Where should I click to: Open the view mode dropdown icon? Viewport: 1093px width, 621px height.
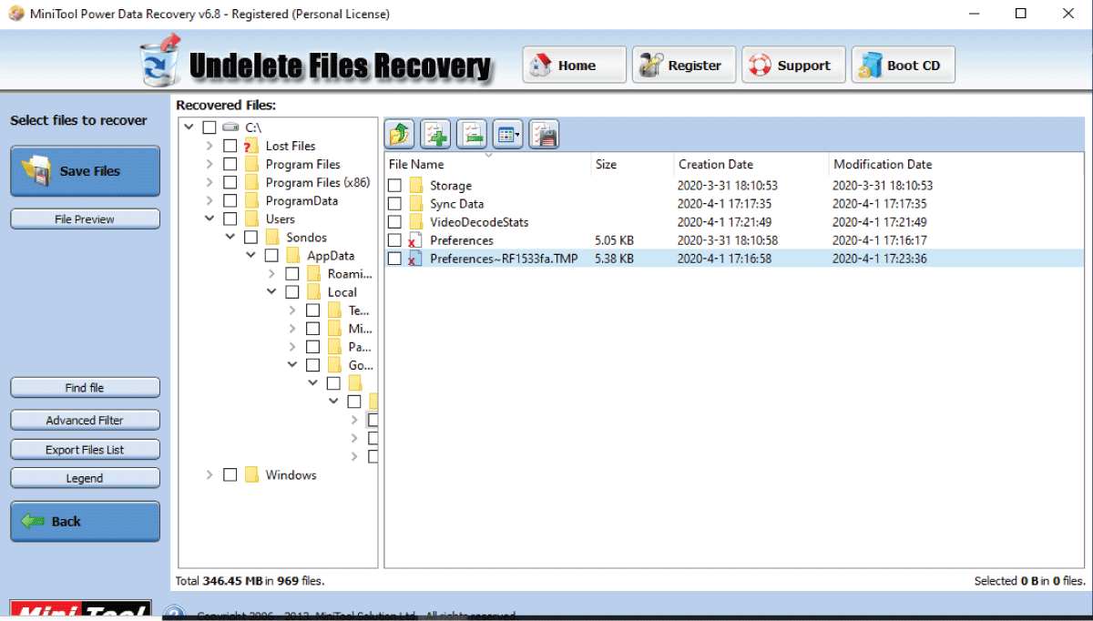pos(507,134)
